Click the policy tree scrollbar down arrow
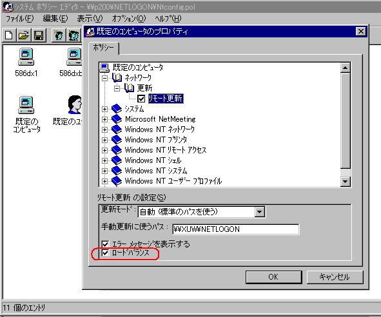 point(346,181)
